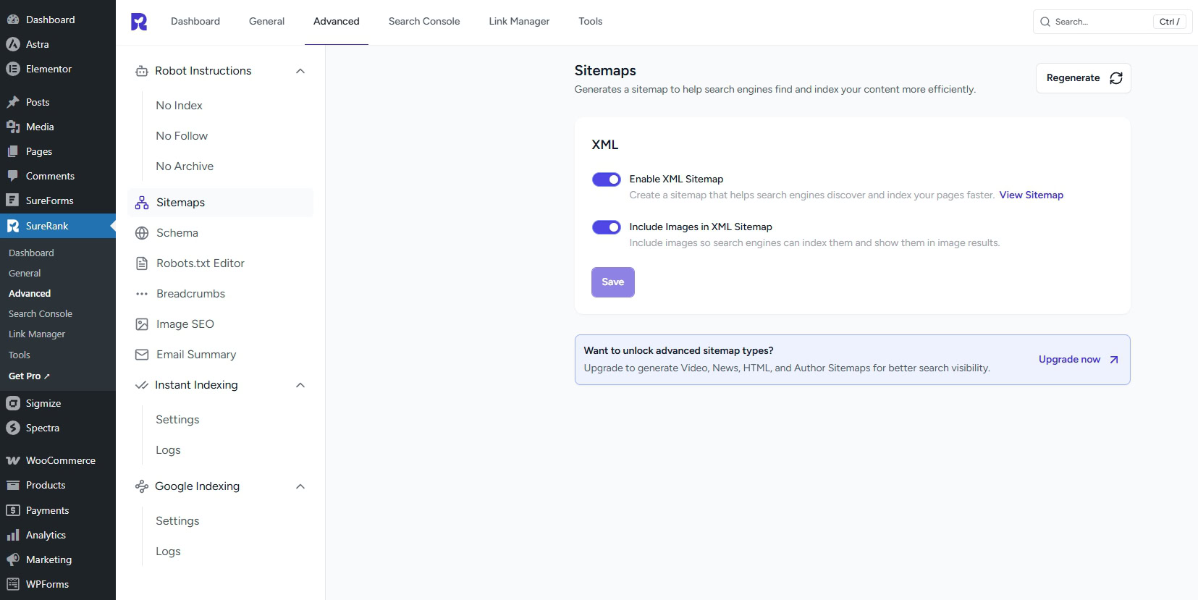Turn off Include Images in XML Sitemap
Viewport: 1198px width, 600px height.
click(x=606, y=227)
